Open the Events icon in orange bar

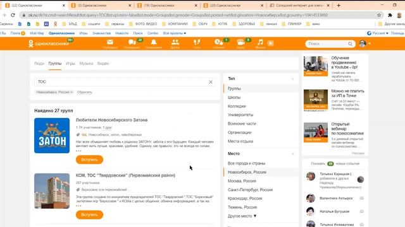pyautogui.click(x=218, y=42)
